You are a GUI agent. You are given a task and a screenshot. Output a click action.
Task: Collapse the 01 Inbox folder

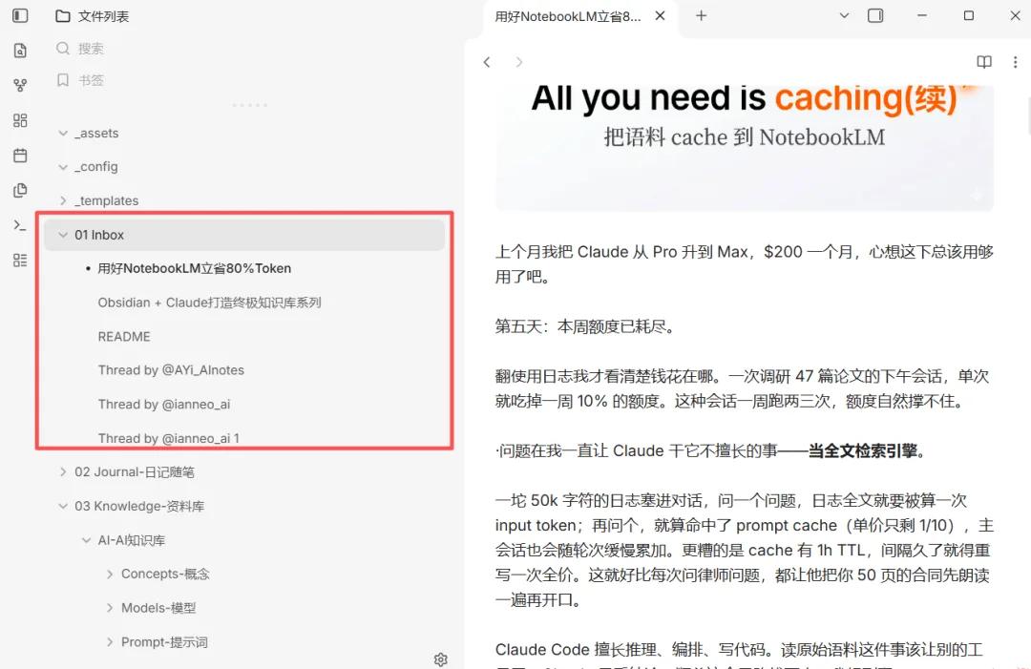63,235
